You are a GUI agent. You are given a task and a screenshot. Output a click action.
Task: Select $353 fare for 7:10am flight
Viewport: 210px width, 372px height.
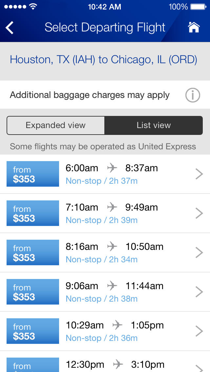(33, 214)
